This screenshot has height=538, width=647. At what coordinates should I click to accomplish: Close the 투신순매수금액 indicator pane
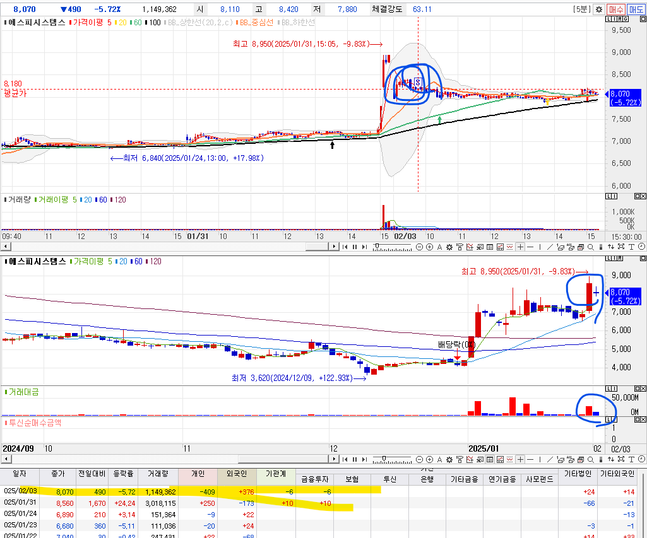click(643, 419)
